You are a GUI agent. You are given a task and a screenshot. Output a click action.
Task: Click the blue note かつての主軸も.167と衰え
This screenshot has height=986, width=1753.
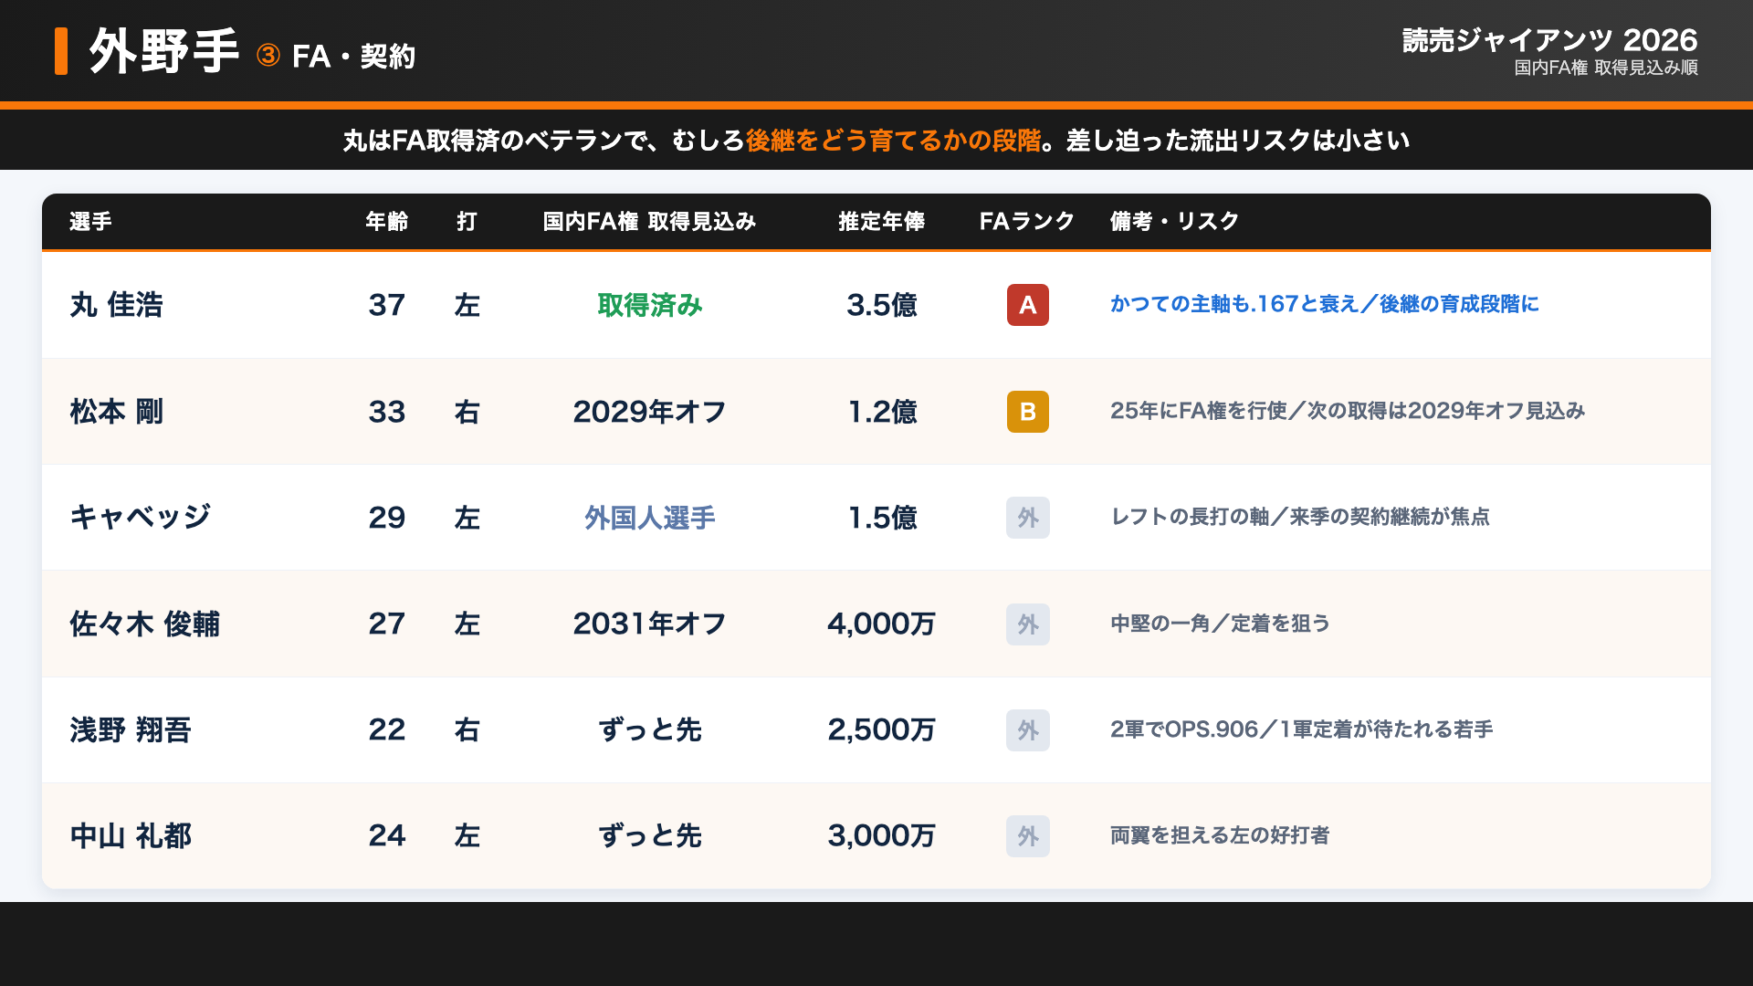(x=1234, y=304)
